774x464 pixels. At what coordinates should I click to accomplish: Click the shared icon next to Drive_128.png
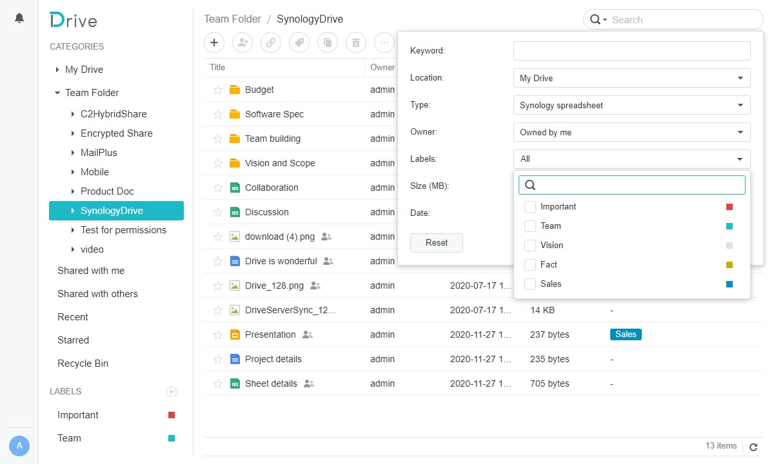pyautogui.click(x=315, y=285)
